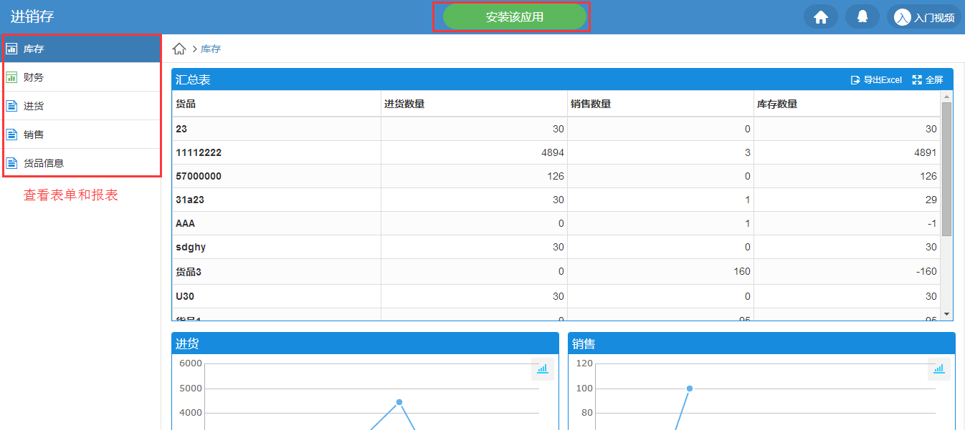965x430 pixels.
Task: Click the 库存 breadcrumb link
Action: click(x=211, y=49)
